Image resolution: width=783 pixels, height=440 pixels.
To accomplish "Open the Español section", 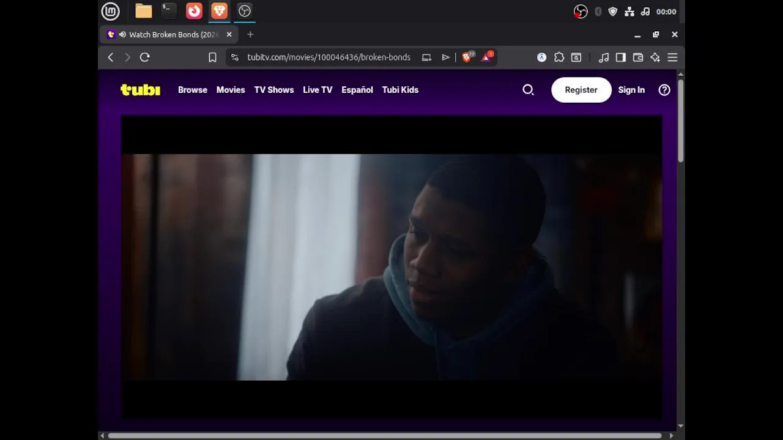I will [357, 90].
